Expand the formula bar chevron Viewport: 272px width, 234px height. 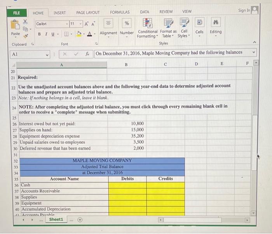click(254, 52)
